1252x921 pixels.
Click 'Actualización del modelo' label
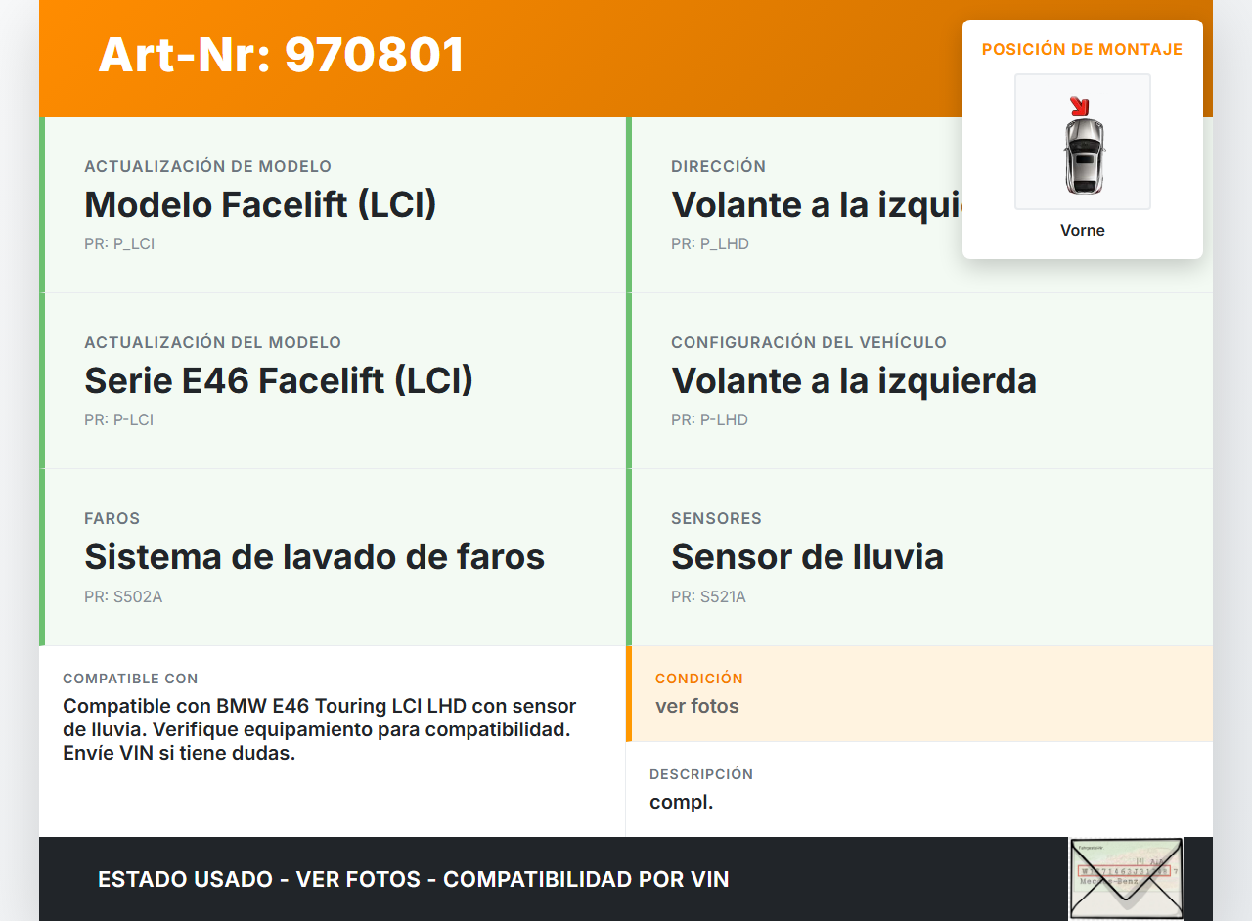pyautogui.click(x=212, y=343)
